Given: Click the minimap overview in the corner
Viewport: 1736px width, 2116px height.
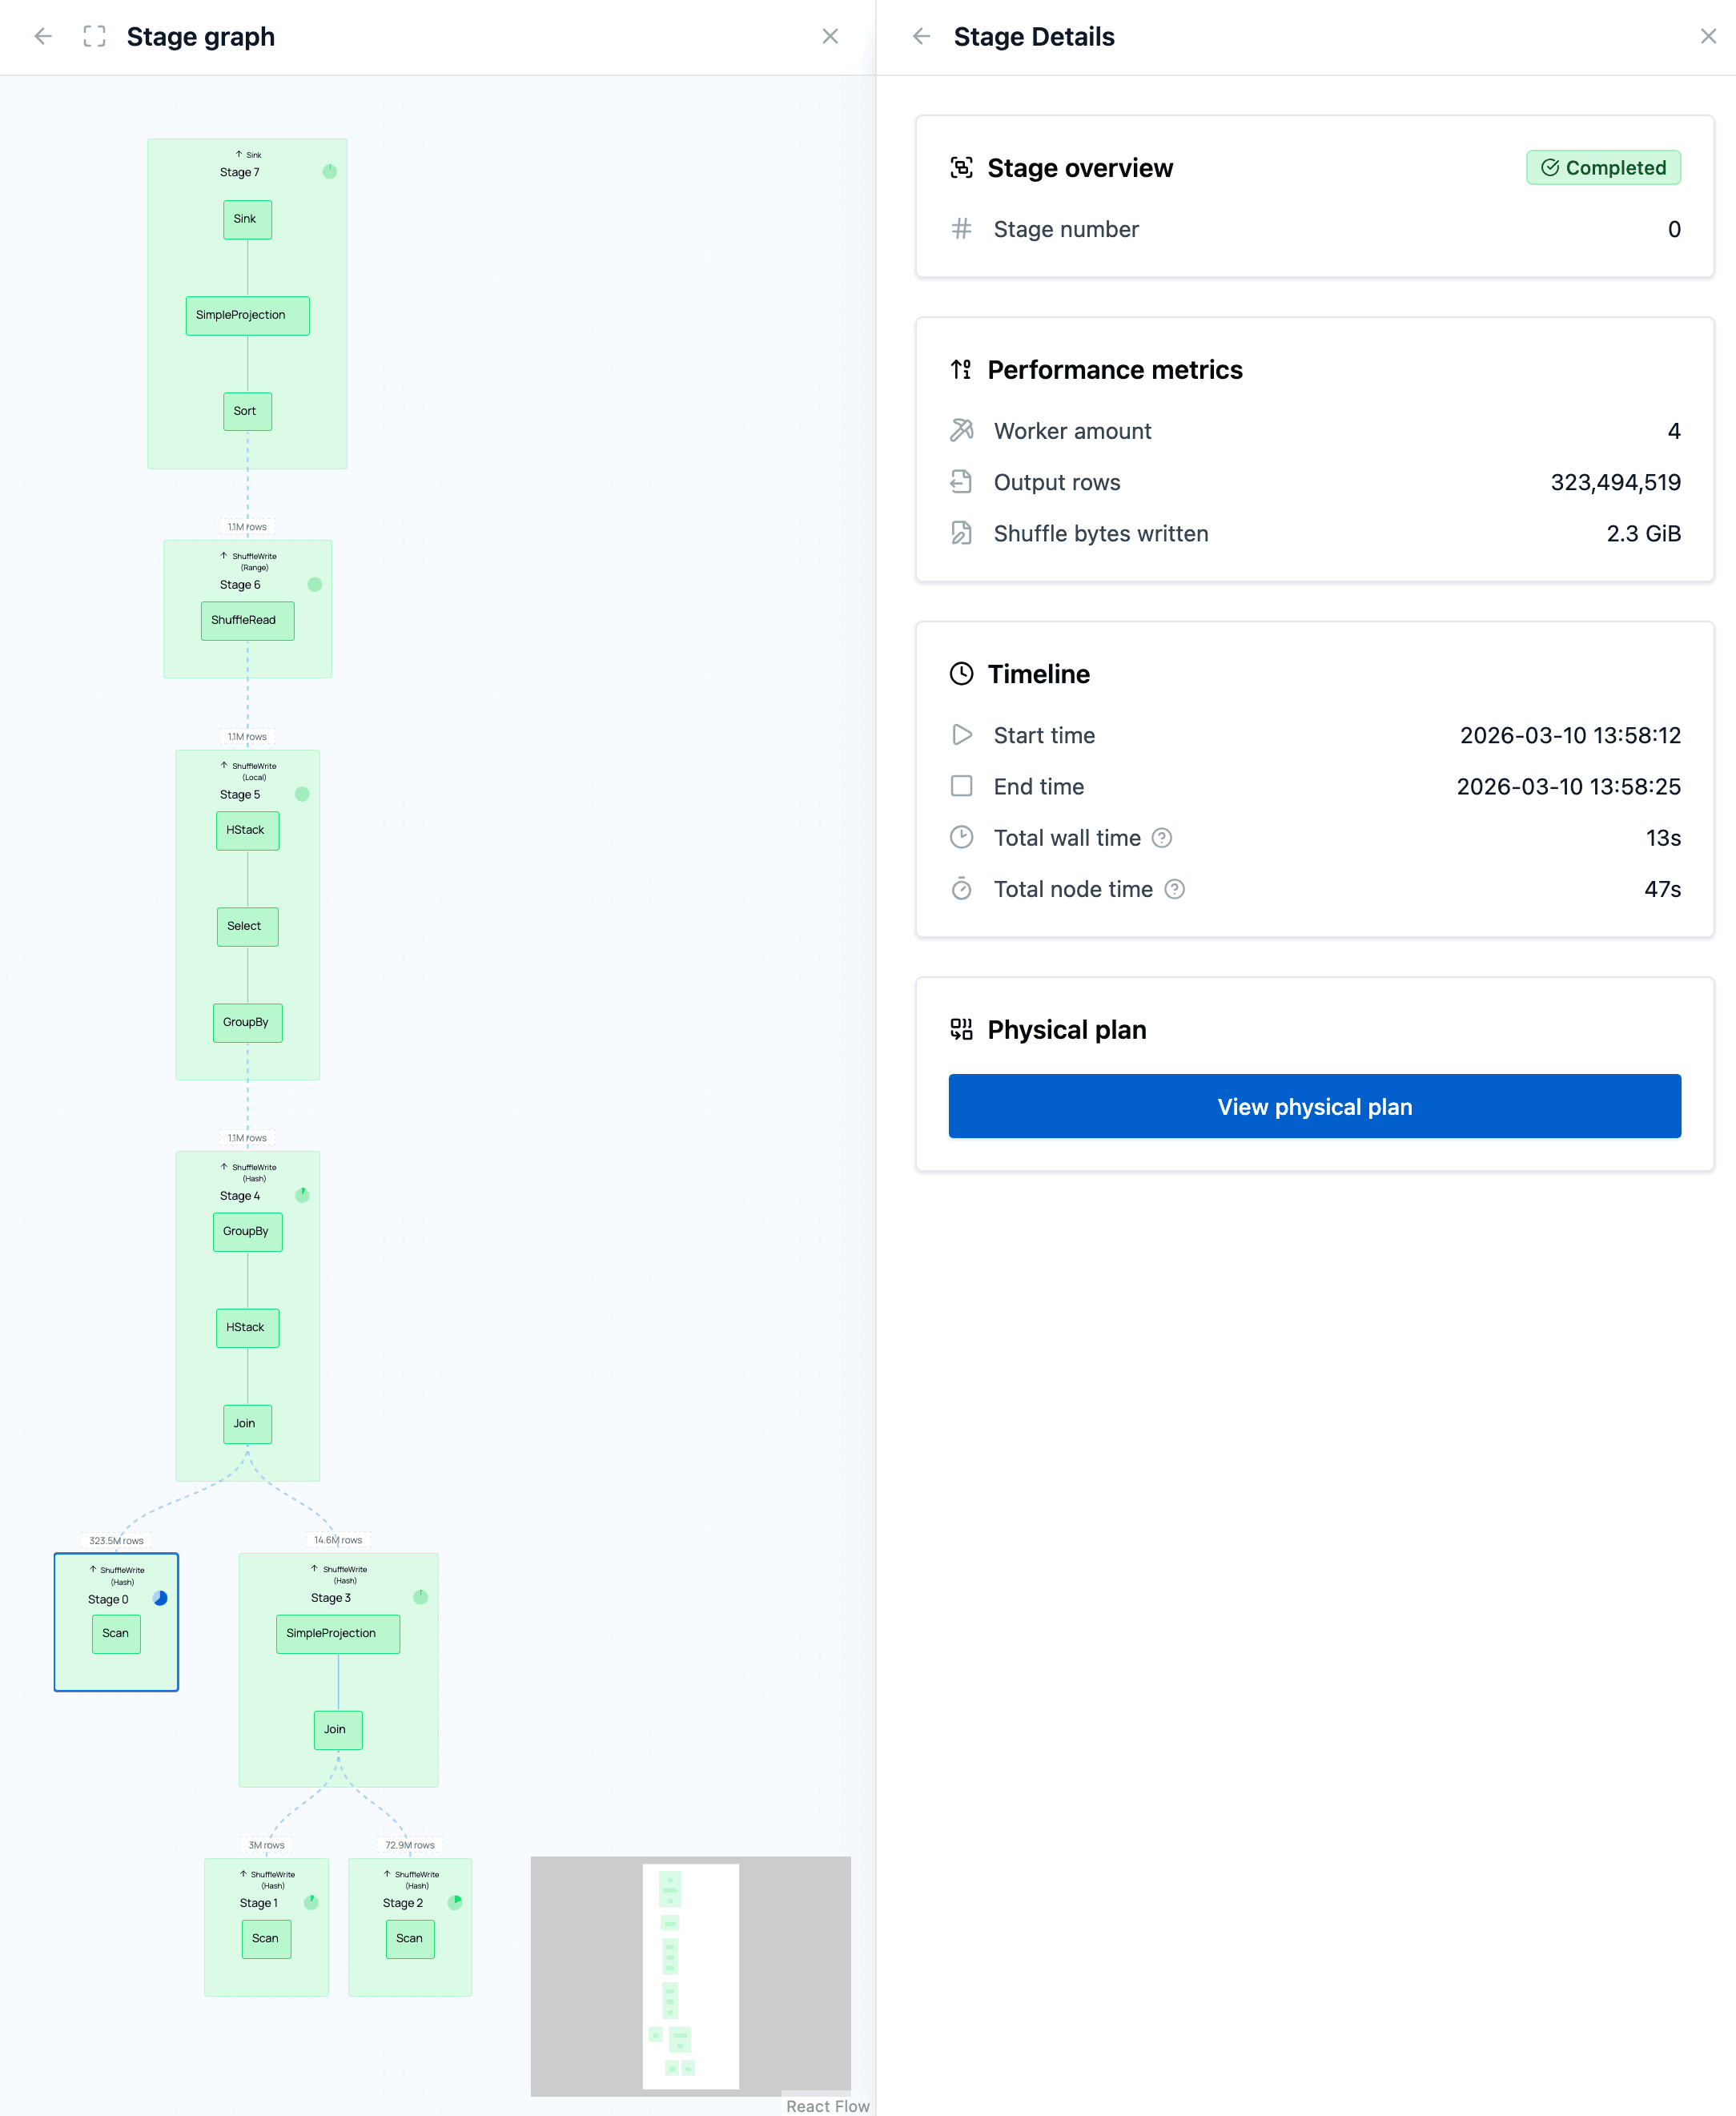Looking at the screenshot, I should 690,1975.
